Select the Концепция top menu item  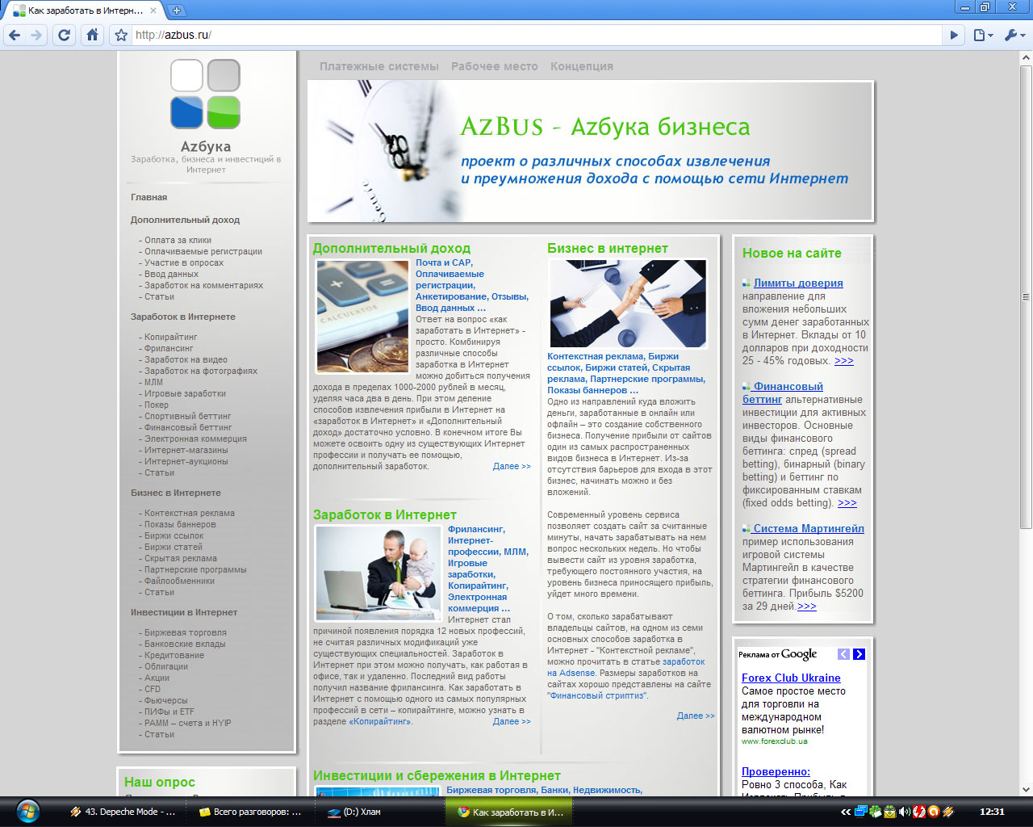(582, 66)
